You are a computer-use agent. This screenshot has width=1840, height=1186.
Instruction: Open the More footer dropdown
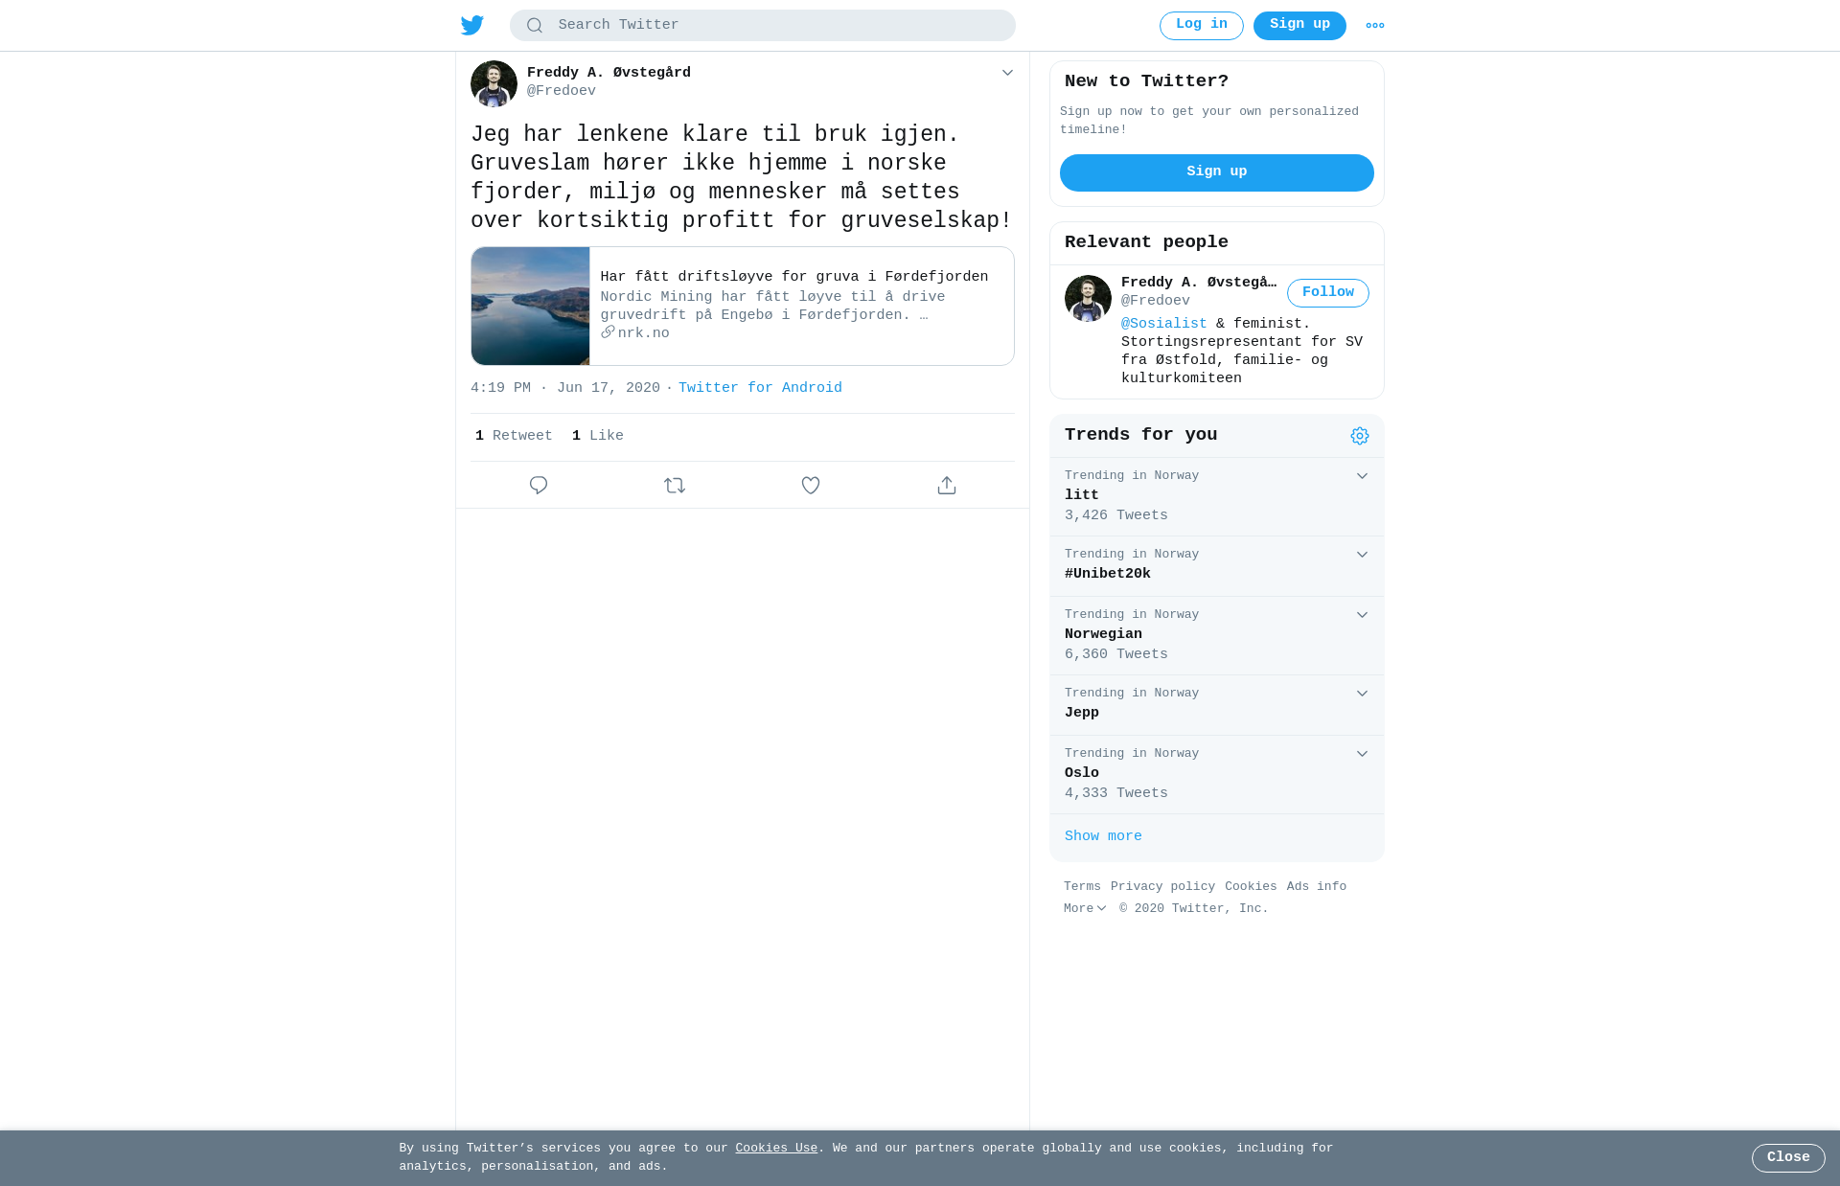coord(1085,908)
